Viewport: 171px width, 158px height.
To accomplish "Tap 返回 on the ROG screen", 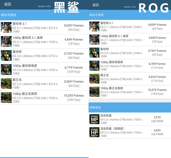I will 95,5.
